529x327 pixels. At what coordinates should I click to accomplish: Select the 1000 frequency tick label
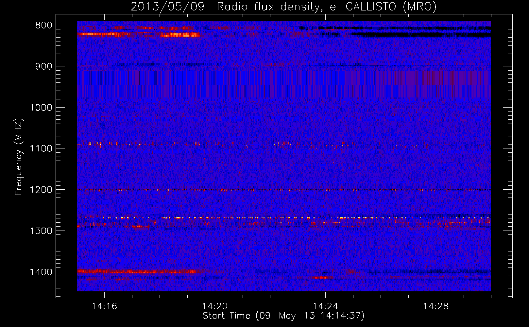(x=41, y=108)
